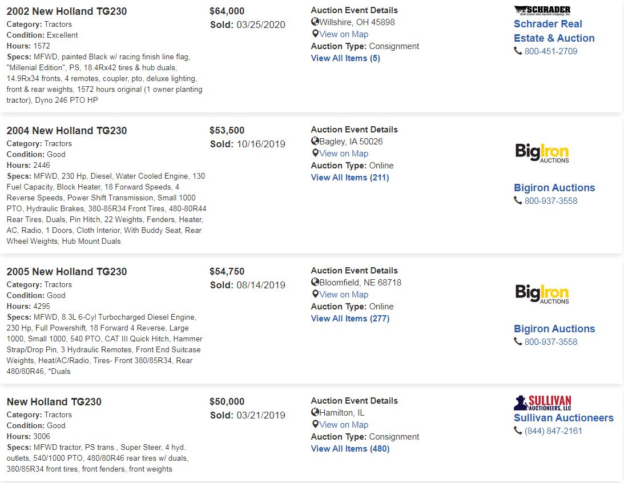Open Sullivan Auctioneers company link

pyautogui.click(x=563, y=418)
